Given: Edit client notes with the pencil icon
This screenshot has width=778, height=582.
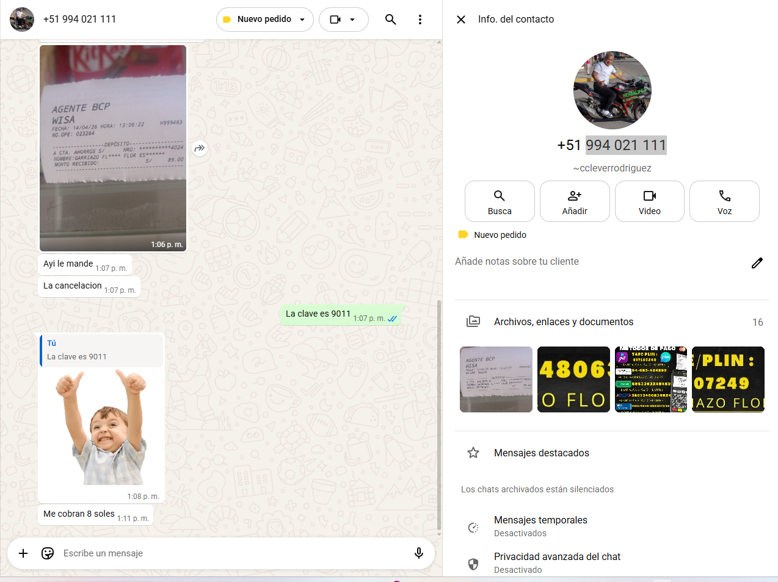Looking at the screenshot, I should pyautogui.click(x=757, y=263).
